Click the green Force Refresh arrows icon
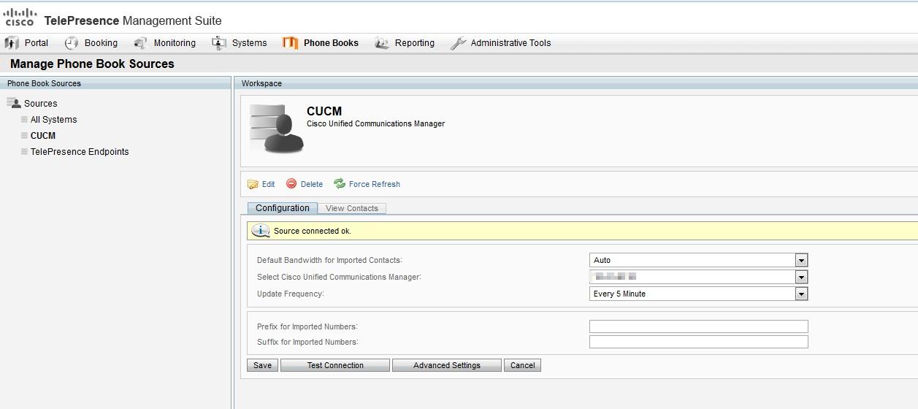This screenshot has width=918, height=409. (340, 184)
